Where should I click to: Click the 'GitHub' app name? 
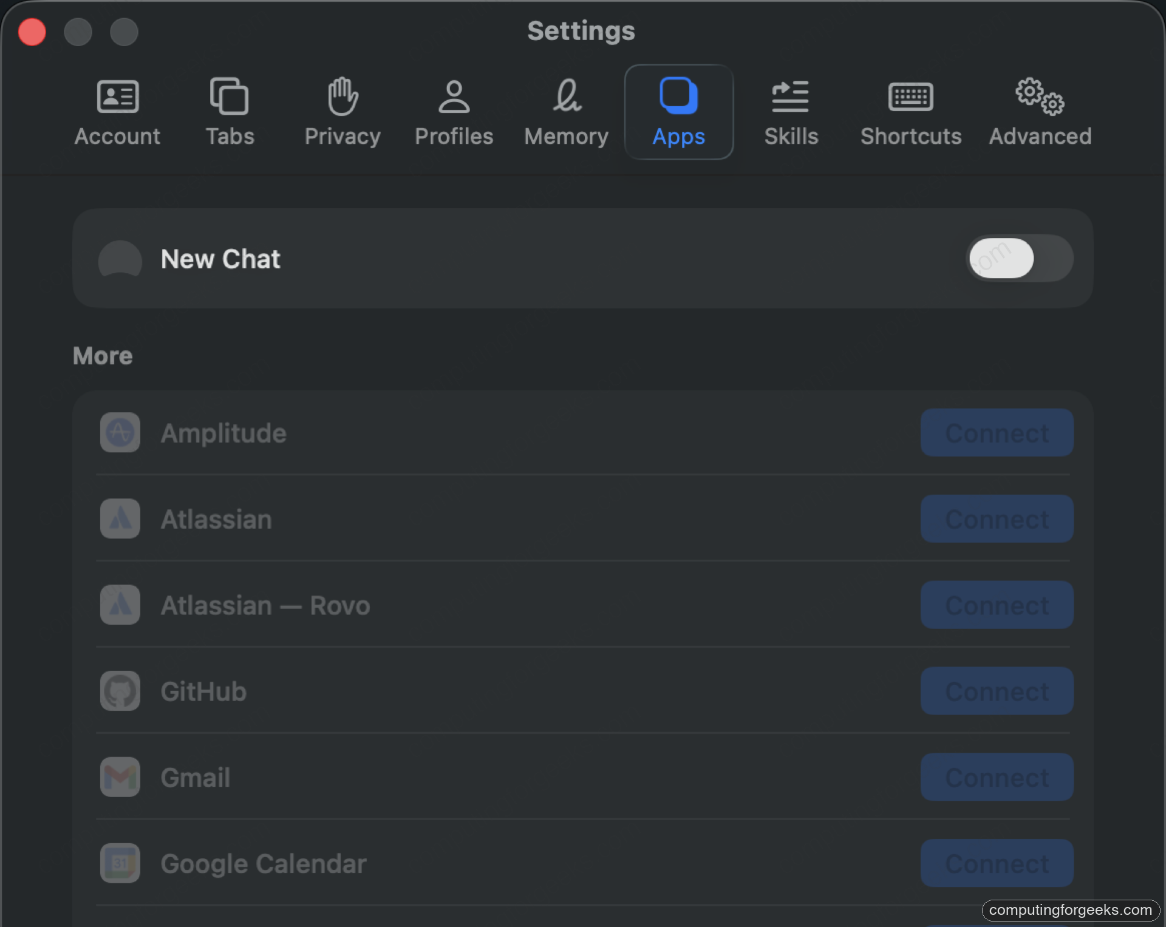click(x=203, y=692)
